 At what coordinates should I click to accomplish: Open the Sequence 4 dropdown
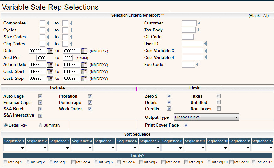(x=82, y=148)
